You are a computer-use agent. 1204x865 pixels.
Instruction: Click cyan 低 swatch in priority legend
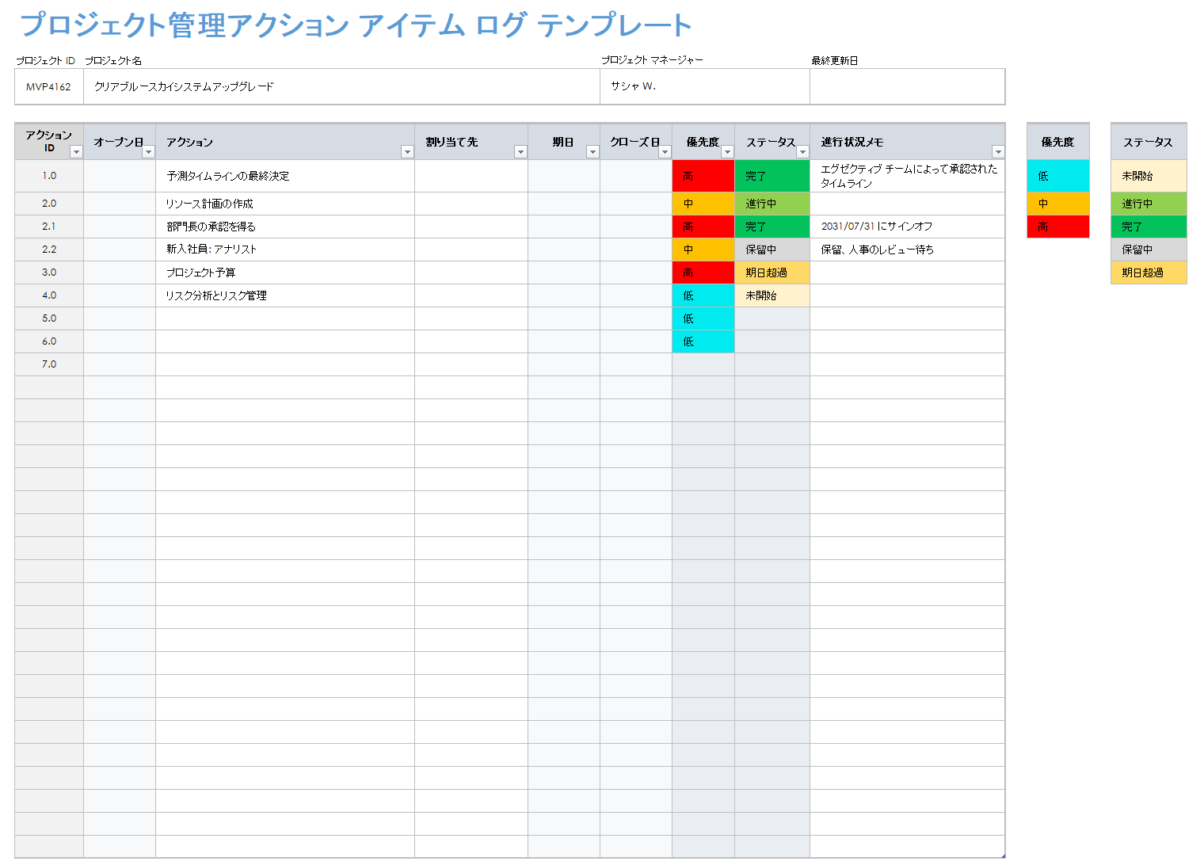pos(1058,176)
